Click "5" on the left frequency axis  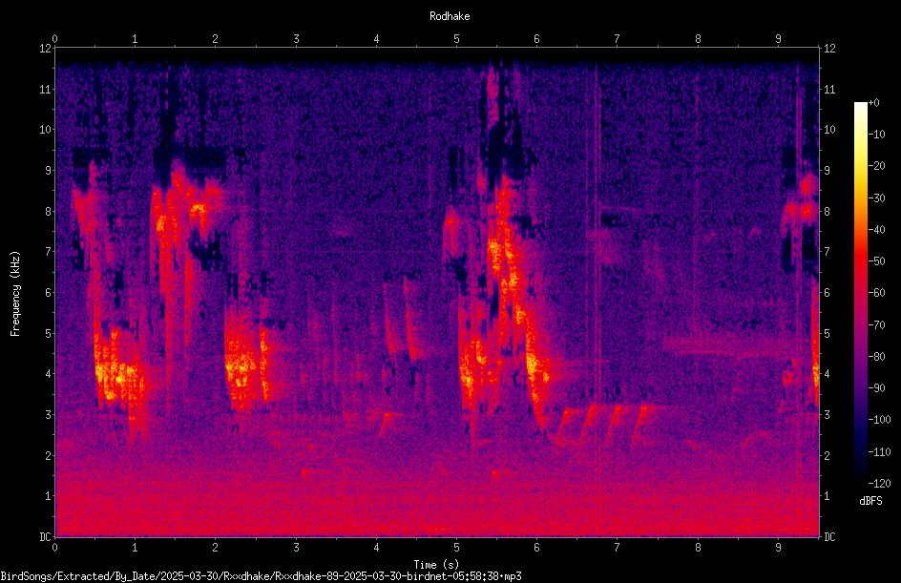(48, 333)
